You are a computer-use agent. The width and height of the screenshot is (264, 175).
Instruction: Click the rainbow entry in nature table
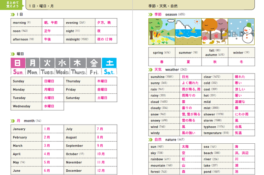point(157,159)
